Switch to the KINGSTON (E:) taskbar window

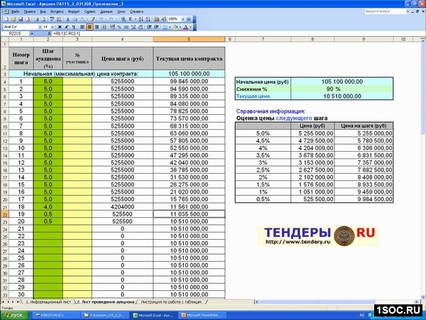[56, 315]
